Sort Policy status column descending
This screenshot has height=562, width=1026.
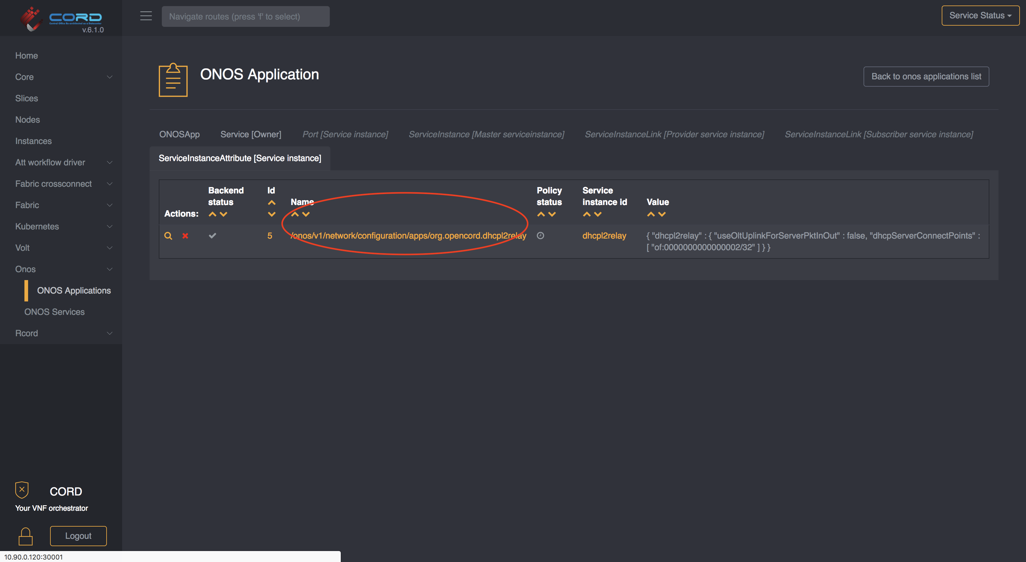552,214
